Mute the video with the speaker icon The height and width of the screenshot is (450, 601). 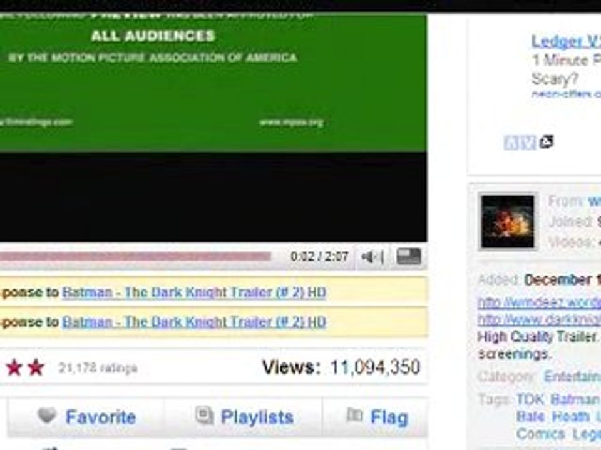[x=372, y=257]
